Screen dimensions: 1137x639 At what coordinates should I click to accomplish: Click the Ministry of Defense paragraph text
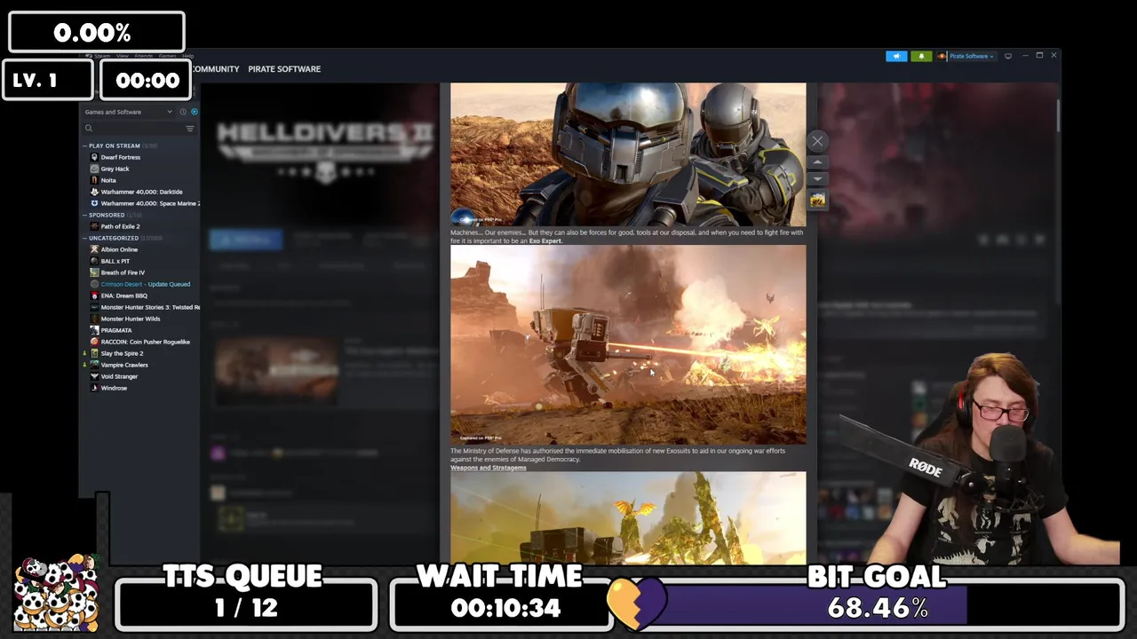(x=617, y=454)
